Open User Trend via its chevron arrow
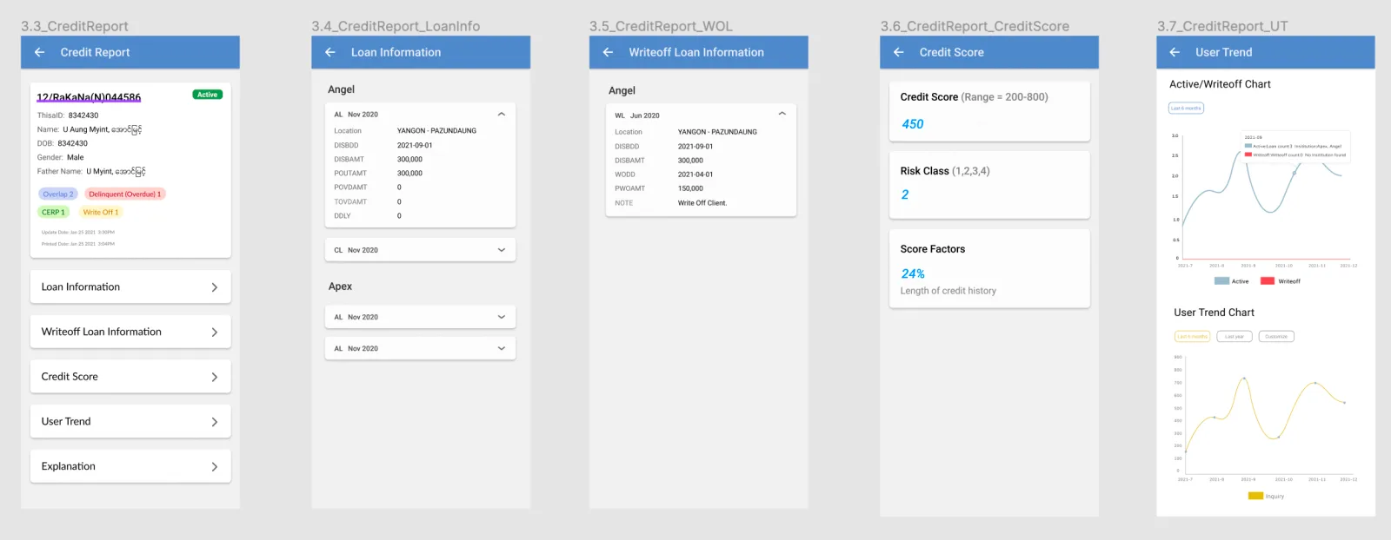This screenshot has height=540, width=1391. [x=215, y=422]
